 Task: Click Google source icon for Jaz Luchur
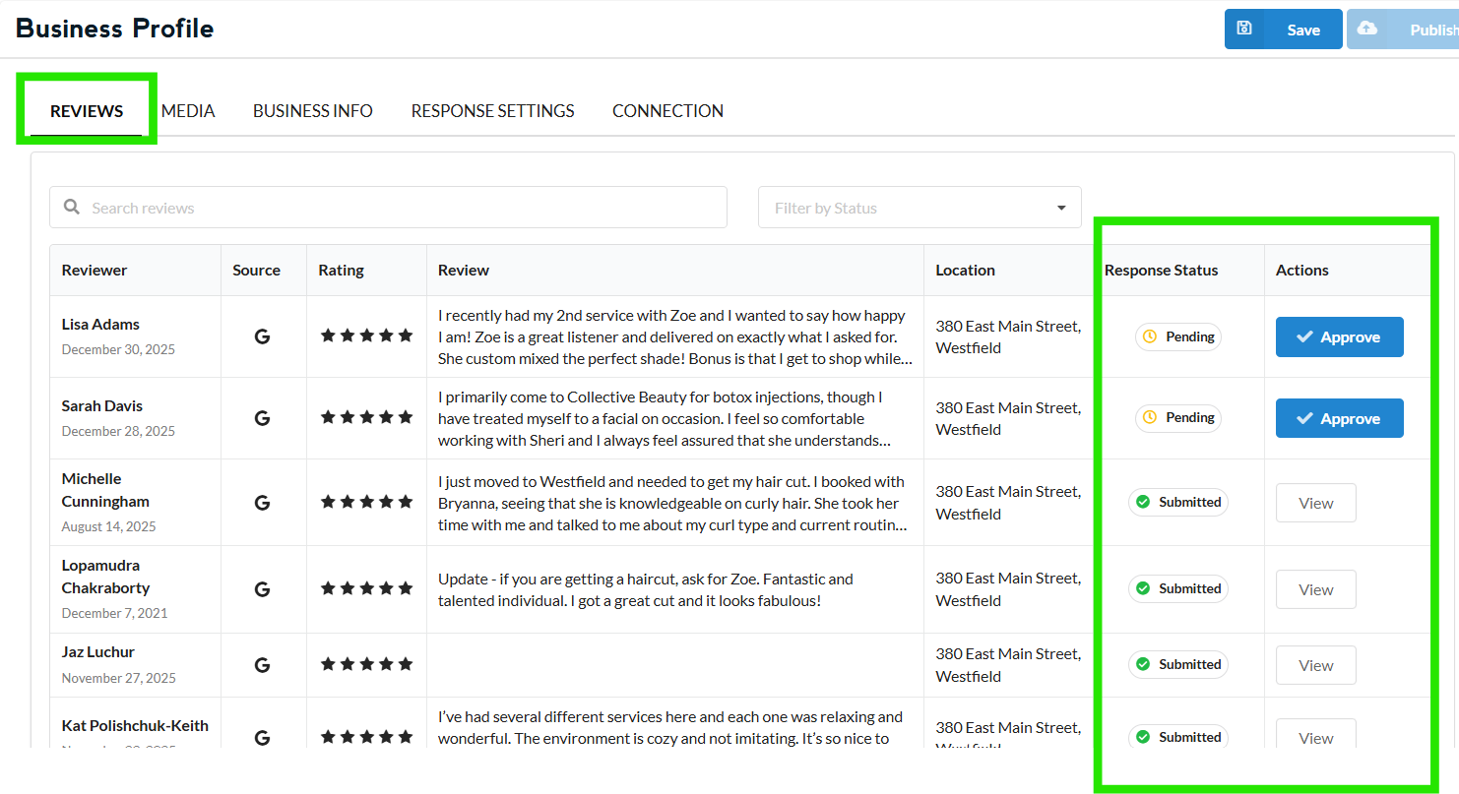click(262, 665)
